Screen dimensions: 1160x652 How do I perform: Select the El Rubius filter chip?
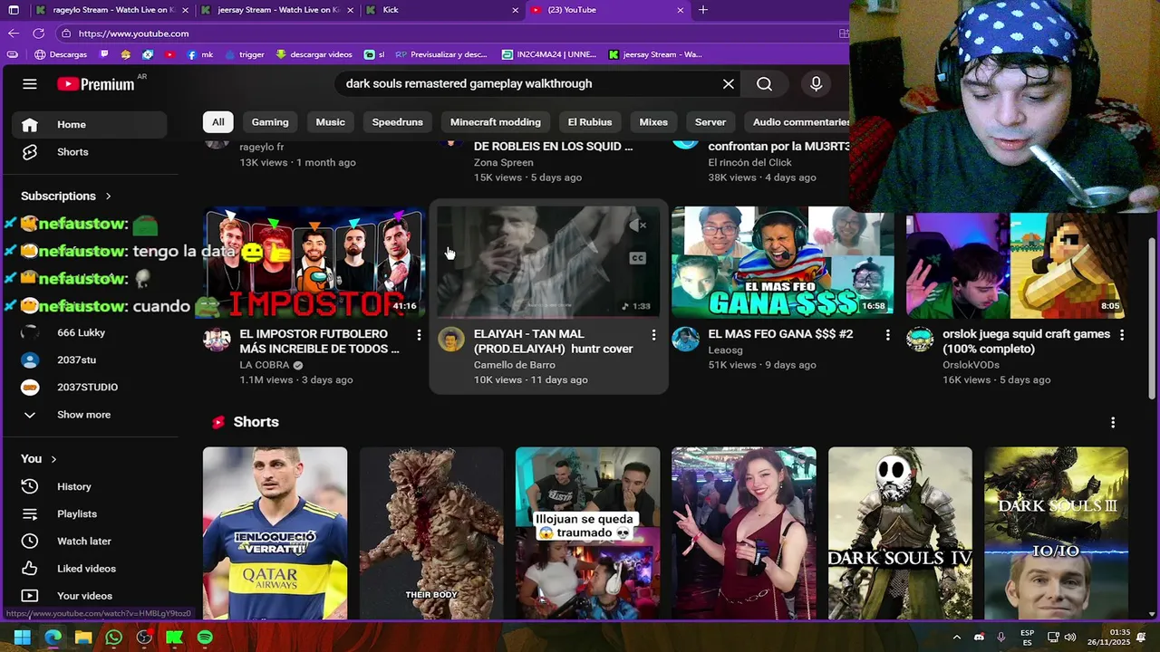point(590,121)
